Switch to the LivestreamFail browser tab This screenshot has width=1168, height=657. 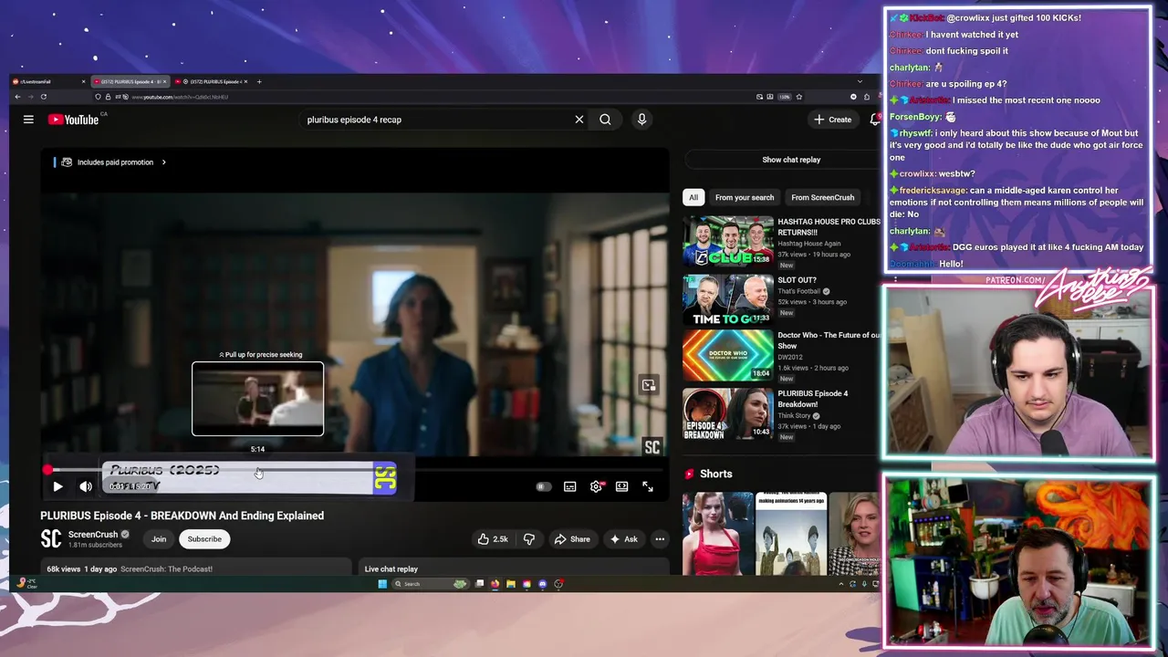click(48, 82)
